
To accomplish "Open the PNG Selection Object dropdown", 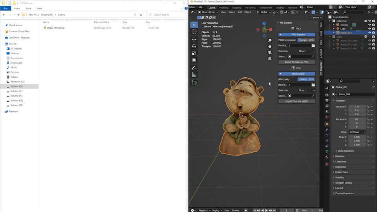I will tap(307, 51).
